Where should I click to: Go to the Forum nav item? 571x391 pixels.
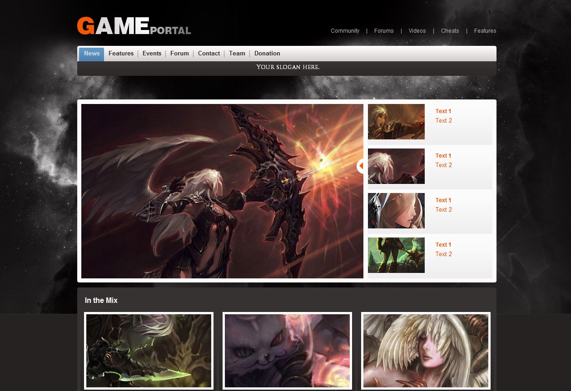(x=179, y=54)
